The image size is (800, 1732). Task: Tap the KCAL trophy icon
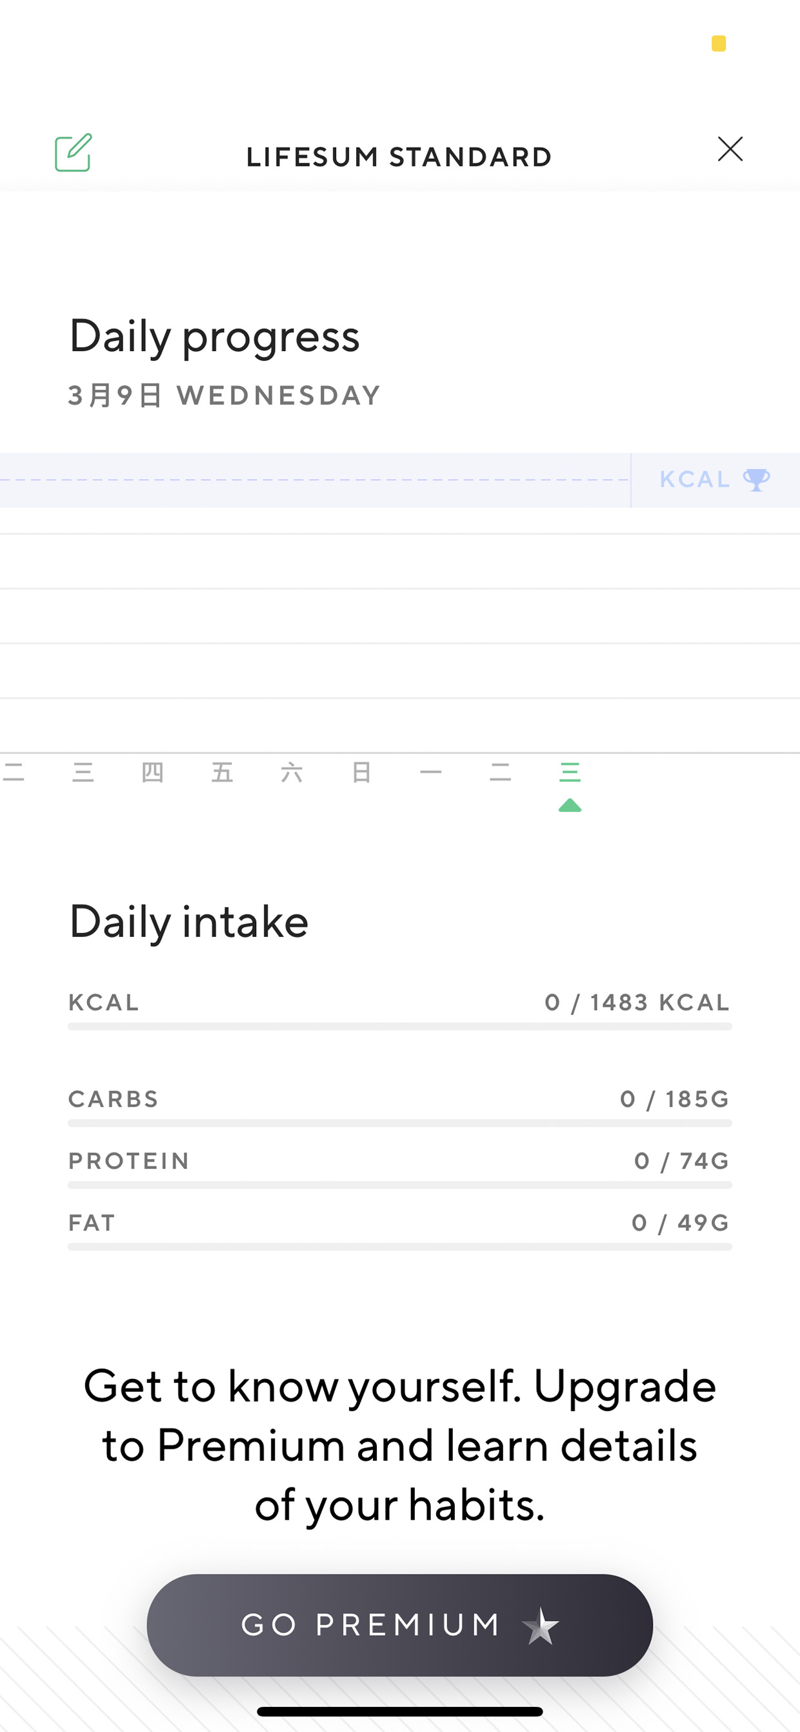[x=756, y=480]
